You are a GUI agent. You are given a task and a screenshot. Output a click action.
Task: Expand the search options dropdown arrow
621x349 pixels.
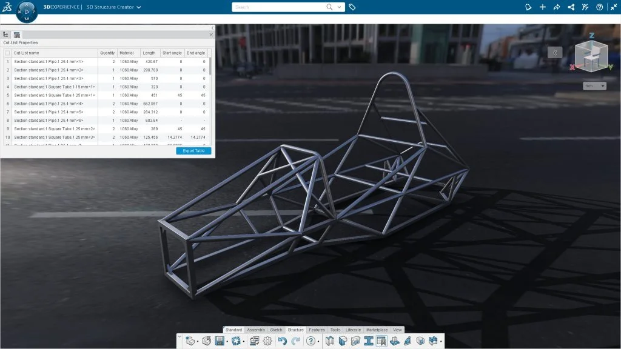340,7
